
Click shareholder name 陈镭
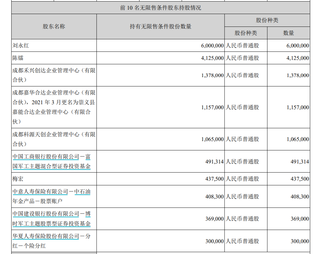tap(18, 58)
